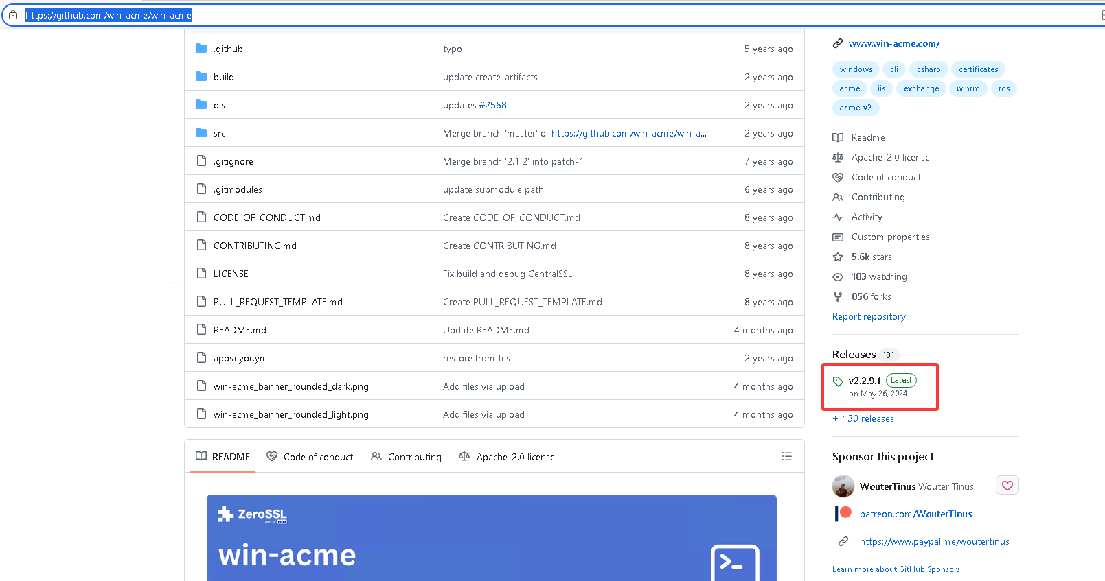This screenshot has width=1105, height=581.
Task: Open Contributing link in sidebar
Action: click(878, 197)
